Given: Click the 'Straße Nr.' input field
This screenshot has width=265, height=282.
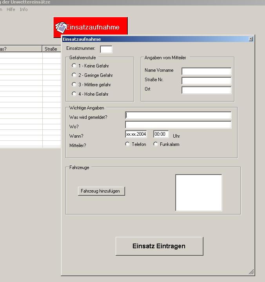Looking at the screenshot, I should (x=206, y=81).
